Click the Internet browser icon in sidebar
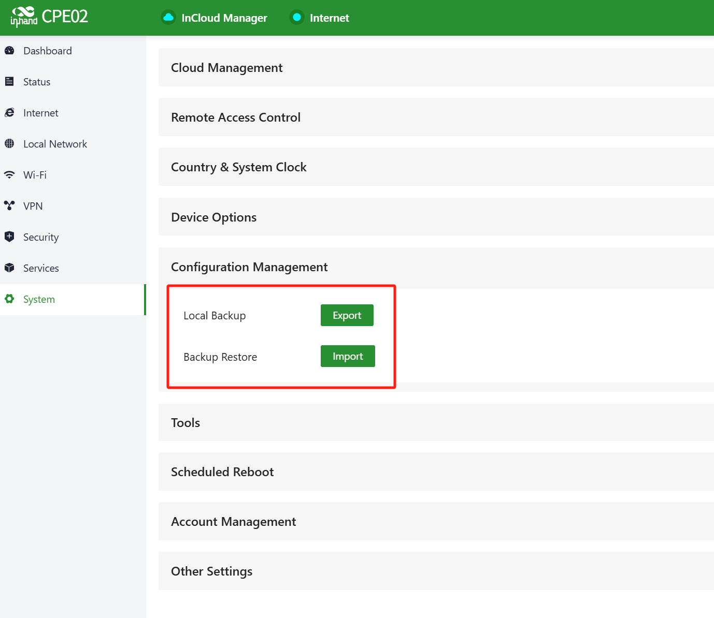714x618 pixels. click(9, 113)
